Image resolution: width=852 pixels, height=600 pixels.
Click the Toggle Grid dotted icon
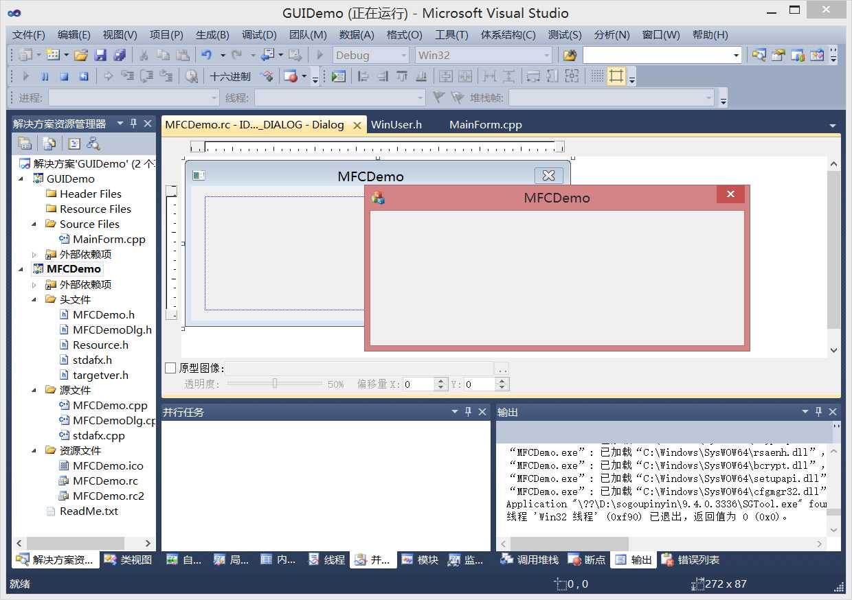click(x=597, y=77)
